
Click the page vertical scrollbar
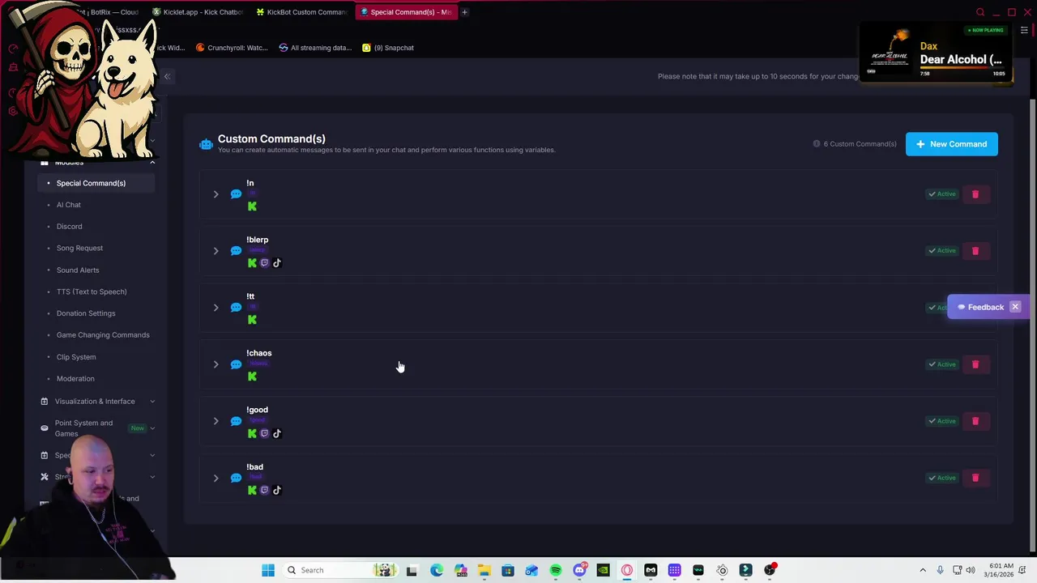1032,324
